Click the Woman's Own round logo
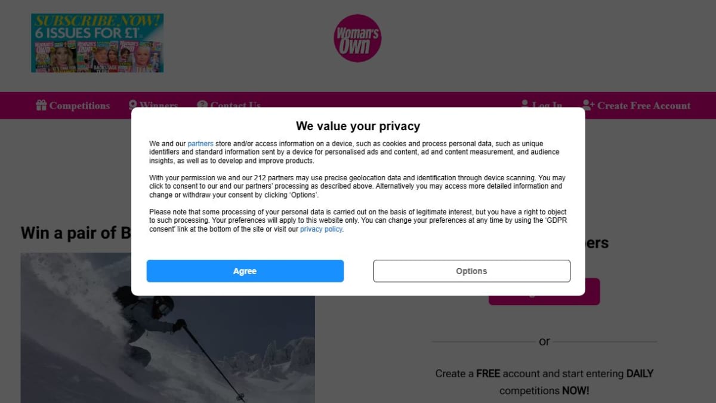Image resolution: width=716 pixels, height=403 pixels. tap(357, 38)
